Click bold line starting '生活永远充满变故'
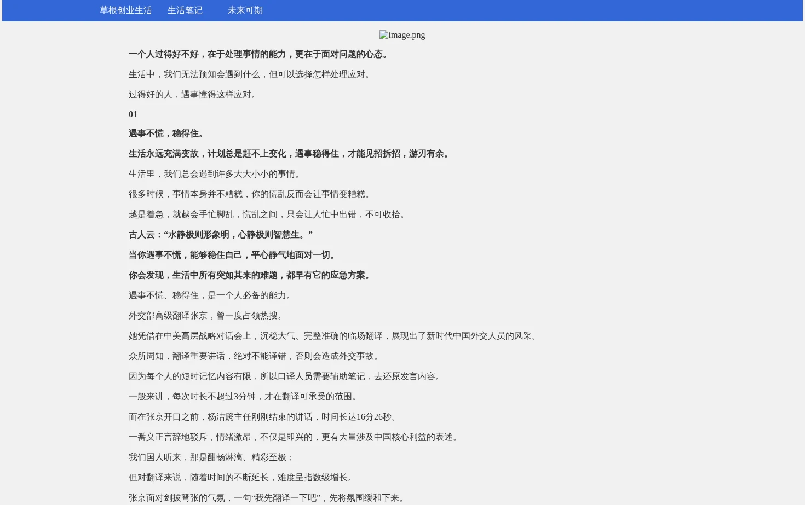805x505 pixels. [x=290, y=154]
